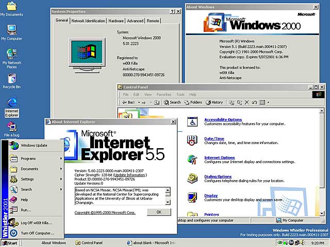Open the My Documents desktop icon
The image size is (330, 247).
(x=11, y=9)
